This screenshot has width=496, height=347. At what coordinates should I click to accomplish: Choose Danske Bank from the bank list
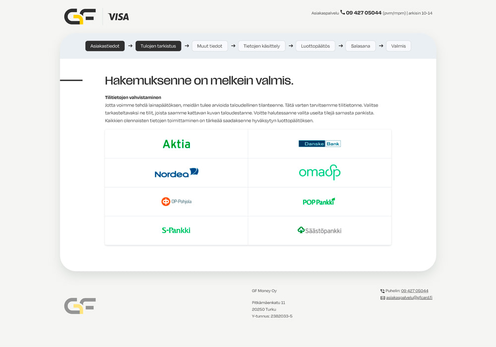coord(319,144)
